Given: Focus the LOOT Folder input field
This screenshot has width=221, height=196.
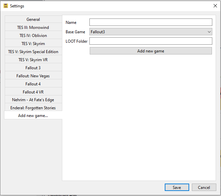Looking at the screenshot, I should [151, 41].
